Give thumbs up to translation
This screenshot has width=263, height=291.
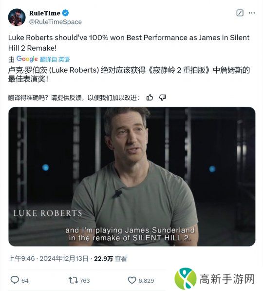(150, 98)
